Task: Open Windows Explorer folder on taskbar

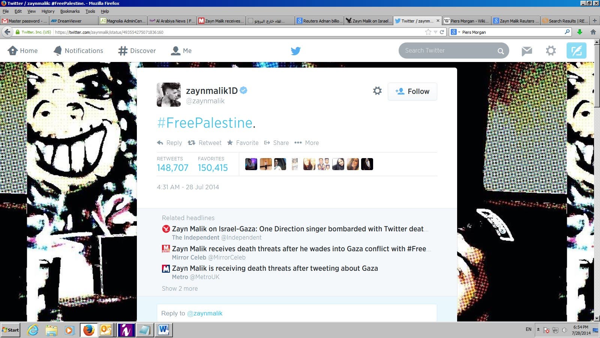Action: pos(51,330)
